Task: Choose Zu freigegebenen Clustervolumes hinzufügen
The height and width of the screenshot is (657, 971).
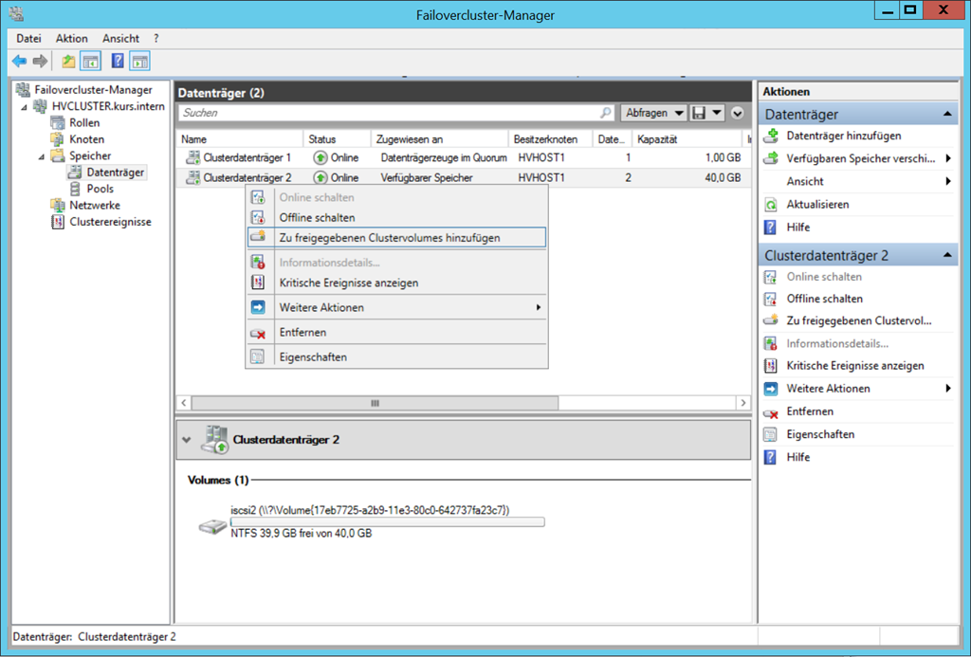Action: (x=396, y=238)
